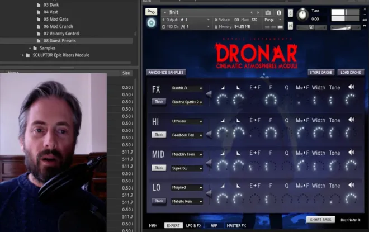
Task: Switch to the LFO & FX tab
Action: (193, 225)
